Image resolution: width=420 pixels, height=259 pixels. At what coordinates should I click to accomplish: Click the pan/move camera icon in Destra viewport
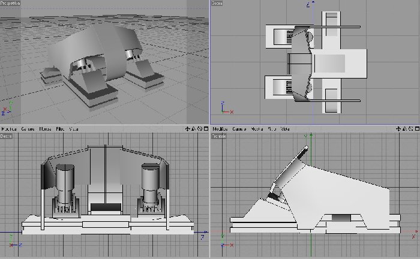tap(187, 129)
